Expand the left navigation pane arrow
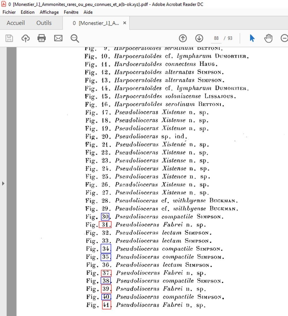Screen dimensions: 288x316 pyautogui.click(x=3, y=183)
